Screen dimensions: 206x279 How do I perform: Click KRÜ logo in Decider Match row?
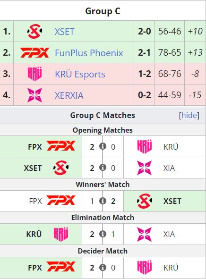(x=145, y=268)
